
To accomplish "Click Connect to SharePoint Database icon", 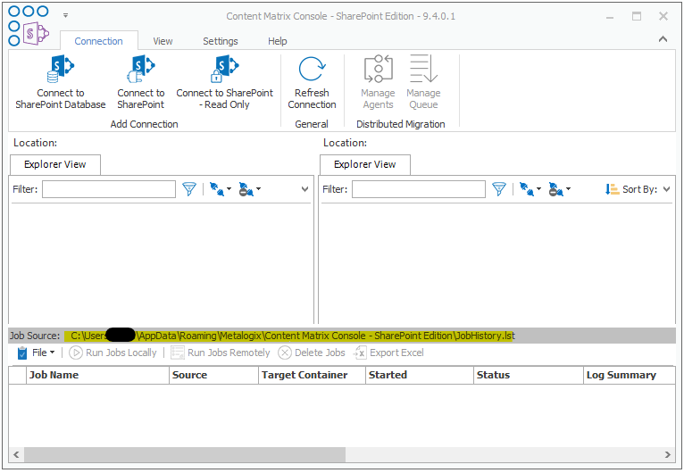I will pos(60,69).
